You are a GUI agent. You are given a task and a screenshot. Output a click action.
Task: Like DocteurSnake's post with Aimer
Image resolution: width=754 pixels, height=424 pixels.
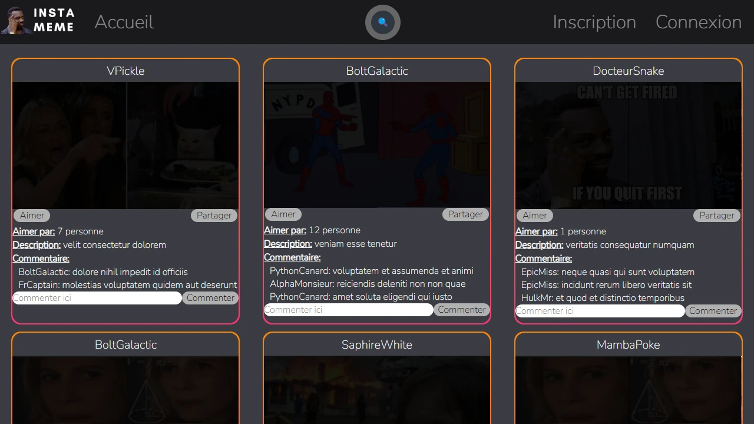(x=535, y=216)
